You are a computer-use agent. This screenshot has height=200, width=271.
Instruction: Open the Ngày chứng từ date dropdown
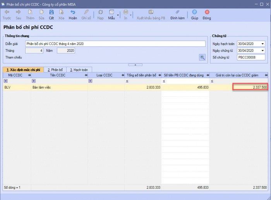tap(263, 51)
